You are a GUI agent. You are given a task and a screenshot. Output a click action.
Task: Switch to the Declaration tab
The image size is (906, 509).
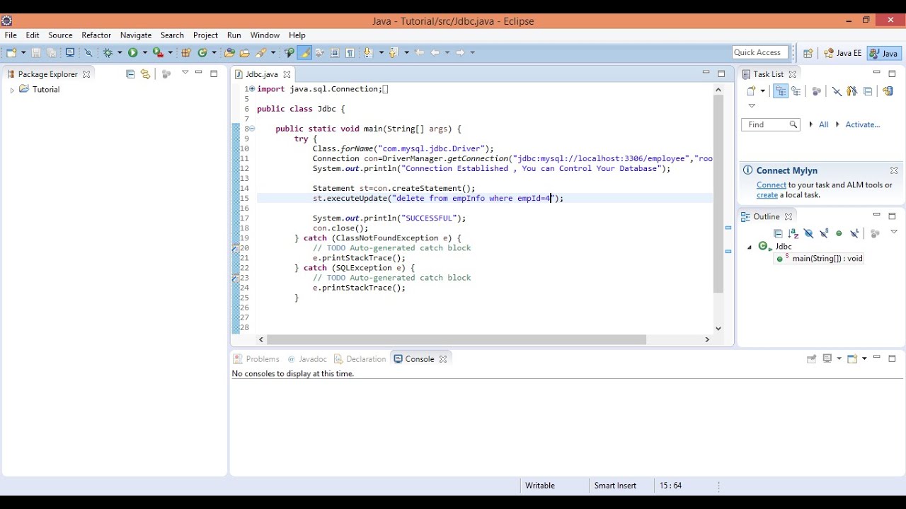click(360, 359)
